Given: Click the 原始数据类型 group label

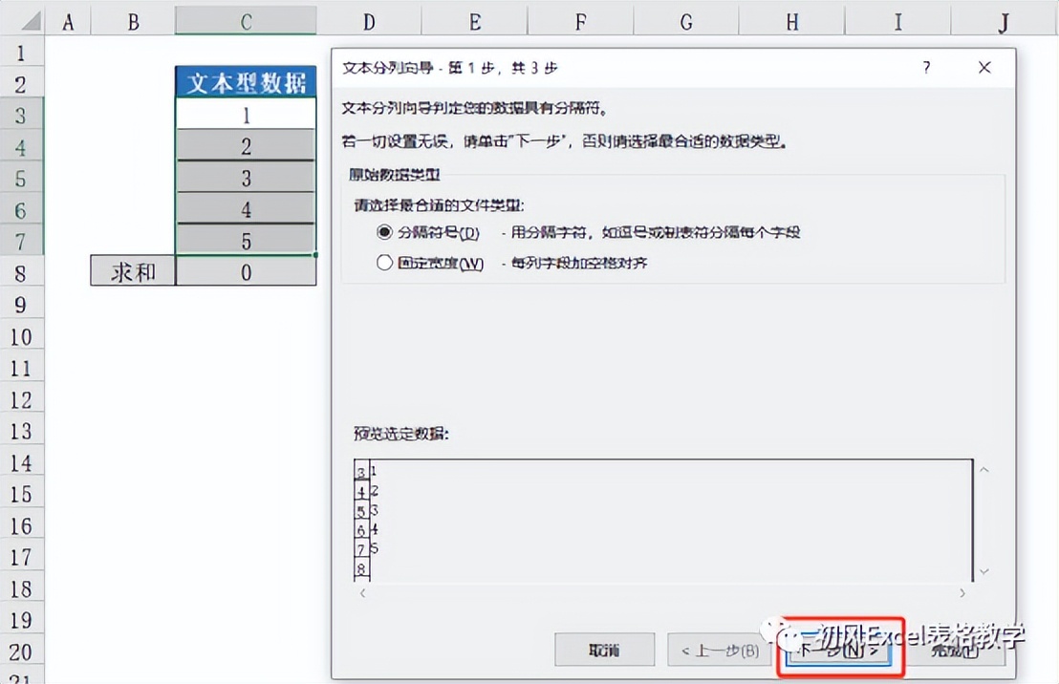Looking at the screenshot, I should pos(395,175).
